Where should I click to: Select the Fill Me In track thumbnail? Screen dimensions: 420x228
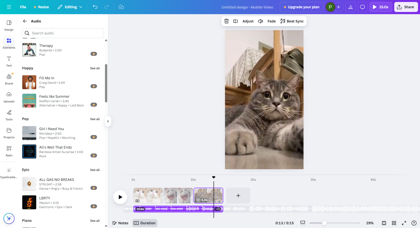coord(29,82)
